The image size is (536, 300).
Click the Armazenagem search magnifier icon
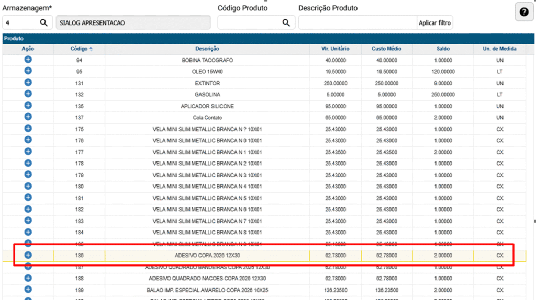pyautogui.click(x=44, y=22)
